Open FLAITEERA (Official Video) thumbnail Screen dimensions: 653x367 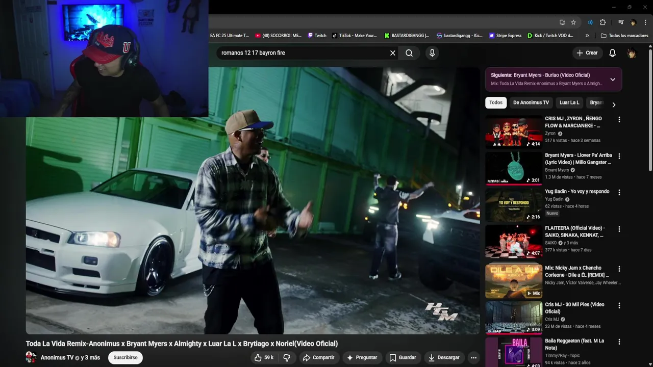click(x=514, y=242)
